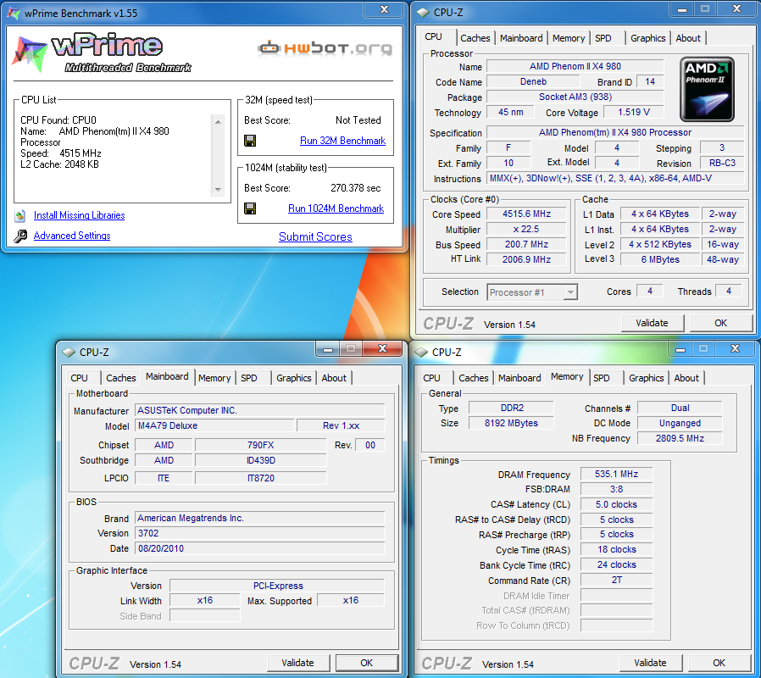The image size is (761, 678).
Task: Click the CPU-Z title icon in top-right window
Action: click(423, 13)
